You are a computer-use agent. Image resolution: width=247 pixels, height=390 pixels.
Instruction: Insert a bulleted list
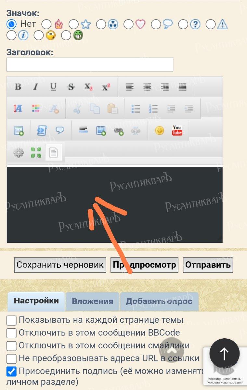136,109
